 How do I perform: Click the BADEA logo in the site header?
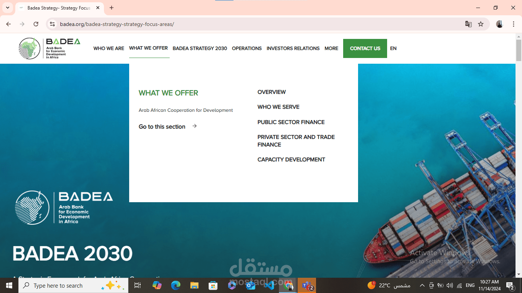click(x=50, y=48)
